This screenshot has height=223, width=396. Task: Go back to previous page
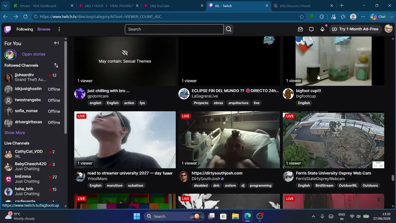tap(5, 17)
